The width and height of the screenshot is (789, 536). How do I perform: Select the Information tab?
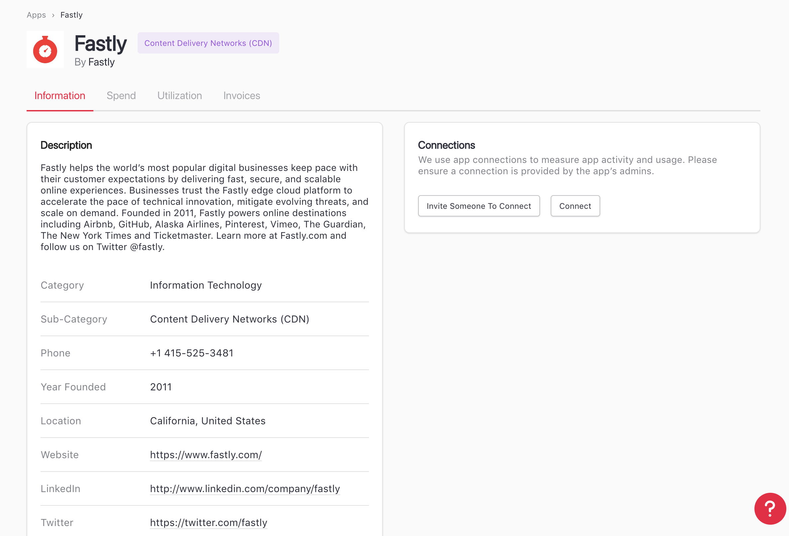60,96
